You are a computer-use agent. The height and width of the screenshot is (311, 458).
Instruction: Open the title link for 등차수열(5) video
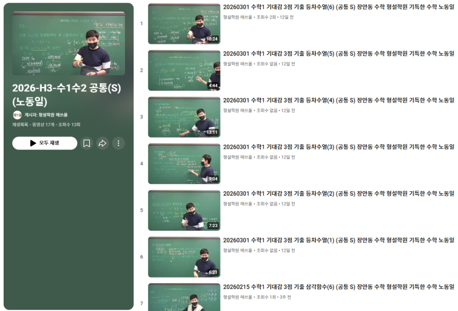coord(339,54)
